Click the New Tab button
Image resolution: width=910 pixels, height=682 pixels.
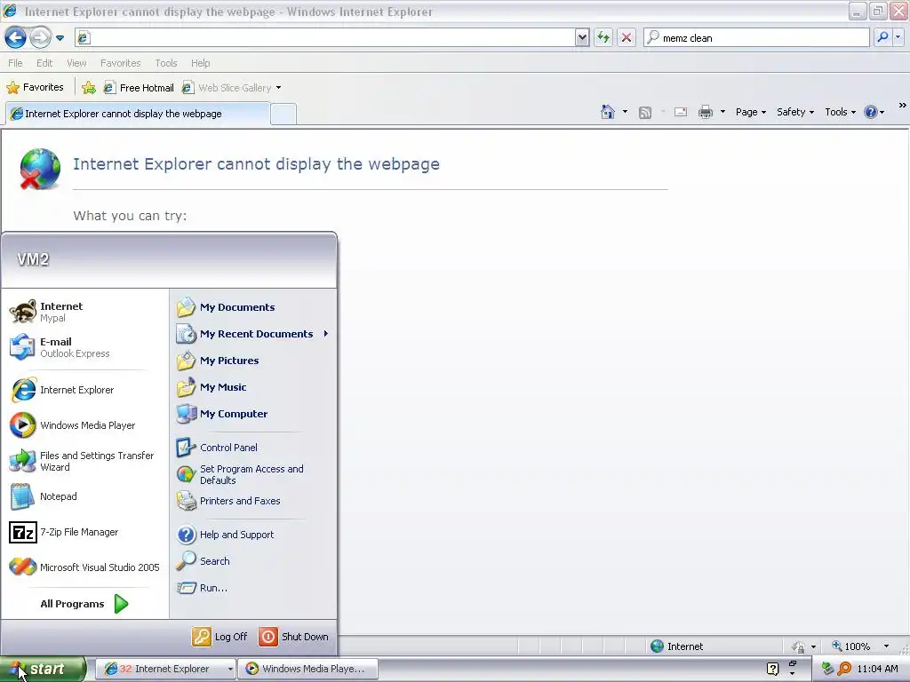pyautogui.click(x=283, y=115)
